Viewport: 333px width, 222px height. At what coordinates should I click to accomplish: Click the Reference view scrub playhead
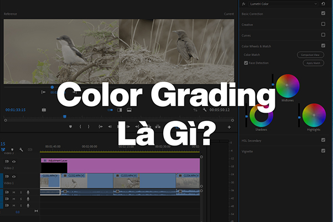[52, 87]
